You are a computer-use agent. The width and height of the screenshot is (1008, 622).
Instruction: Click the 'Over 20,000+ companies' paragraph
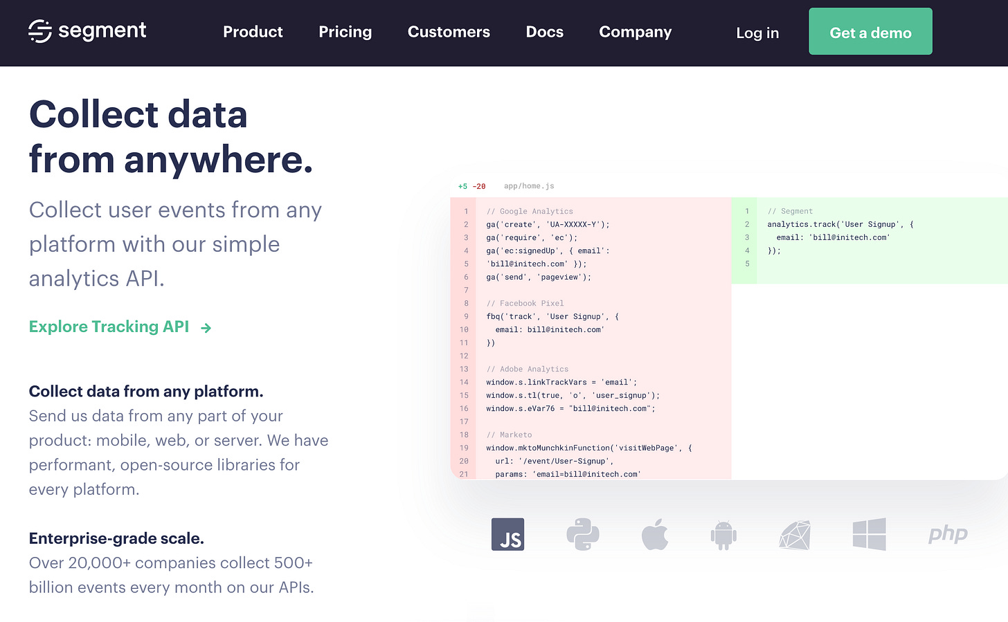point(171,575)
